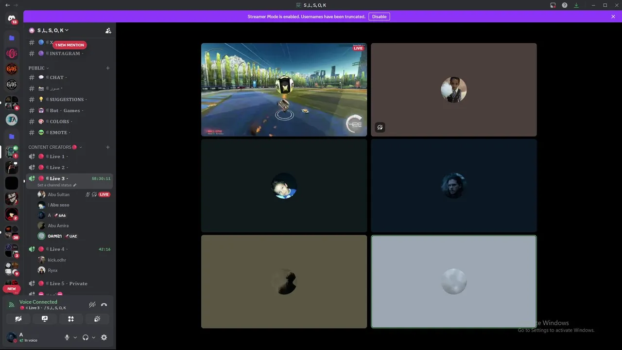Click the video tile with the crossed-out camera icon
Viewport: 622px width, 350px height.
coord(454,89)
